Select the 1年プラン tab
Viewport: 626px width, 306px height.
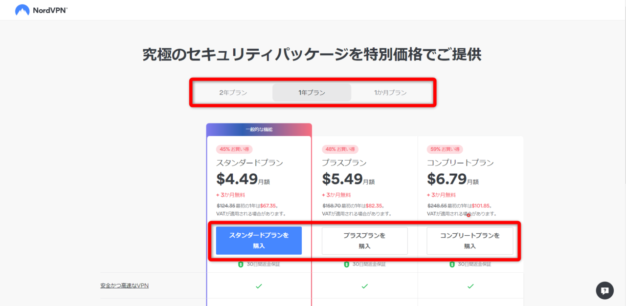pyautogui.click(x=312, y=92)
